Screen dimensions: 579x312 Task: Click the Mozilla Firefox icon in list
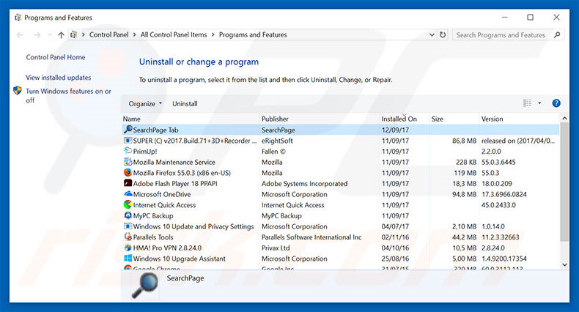coord(128,173)
